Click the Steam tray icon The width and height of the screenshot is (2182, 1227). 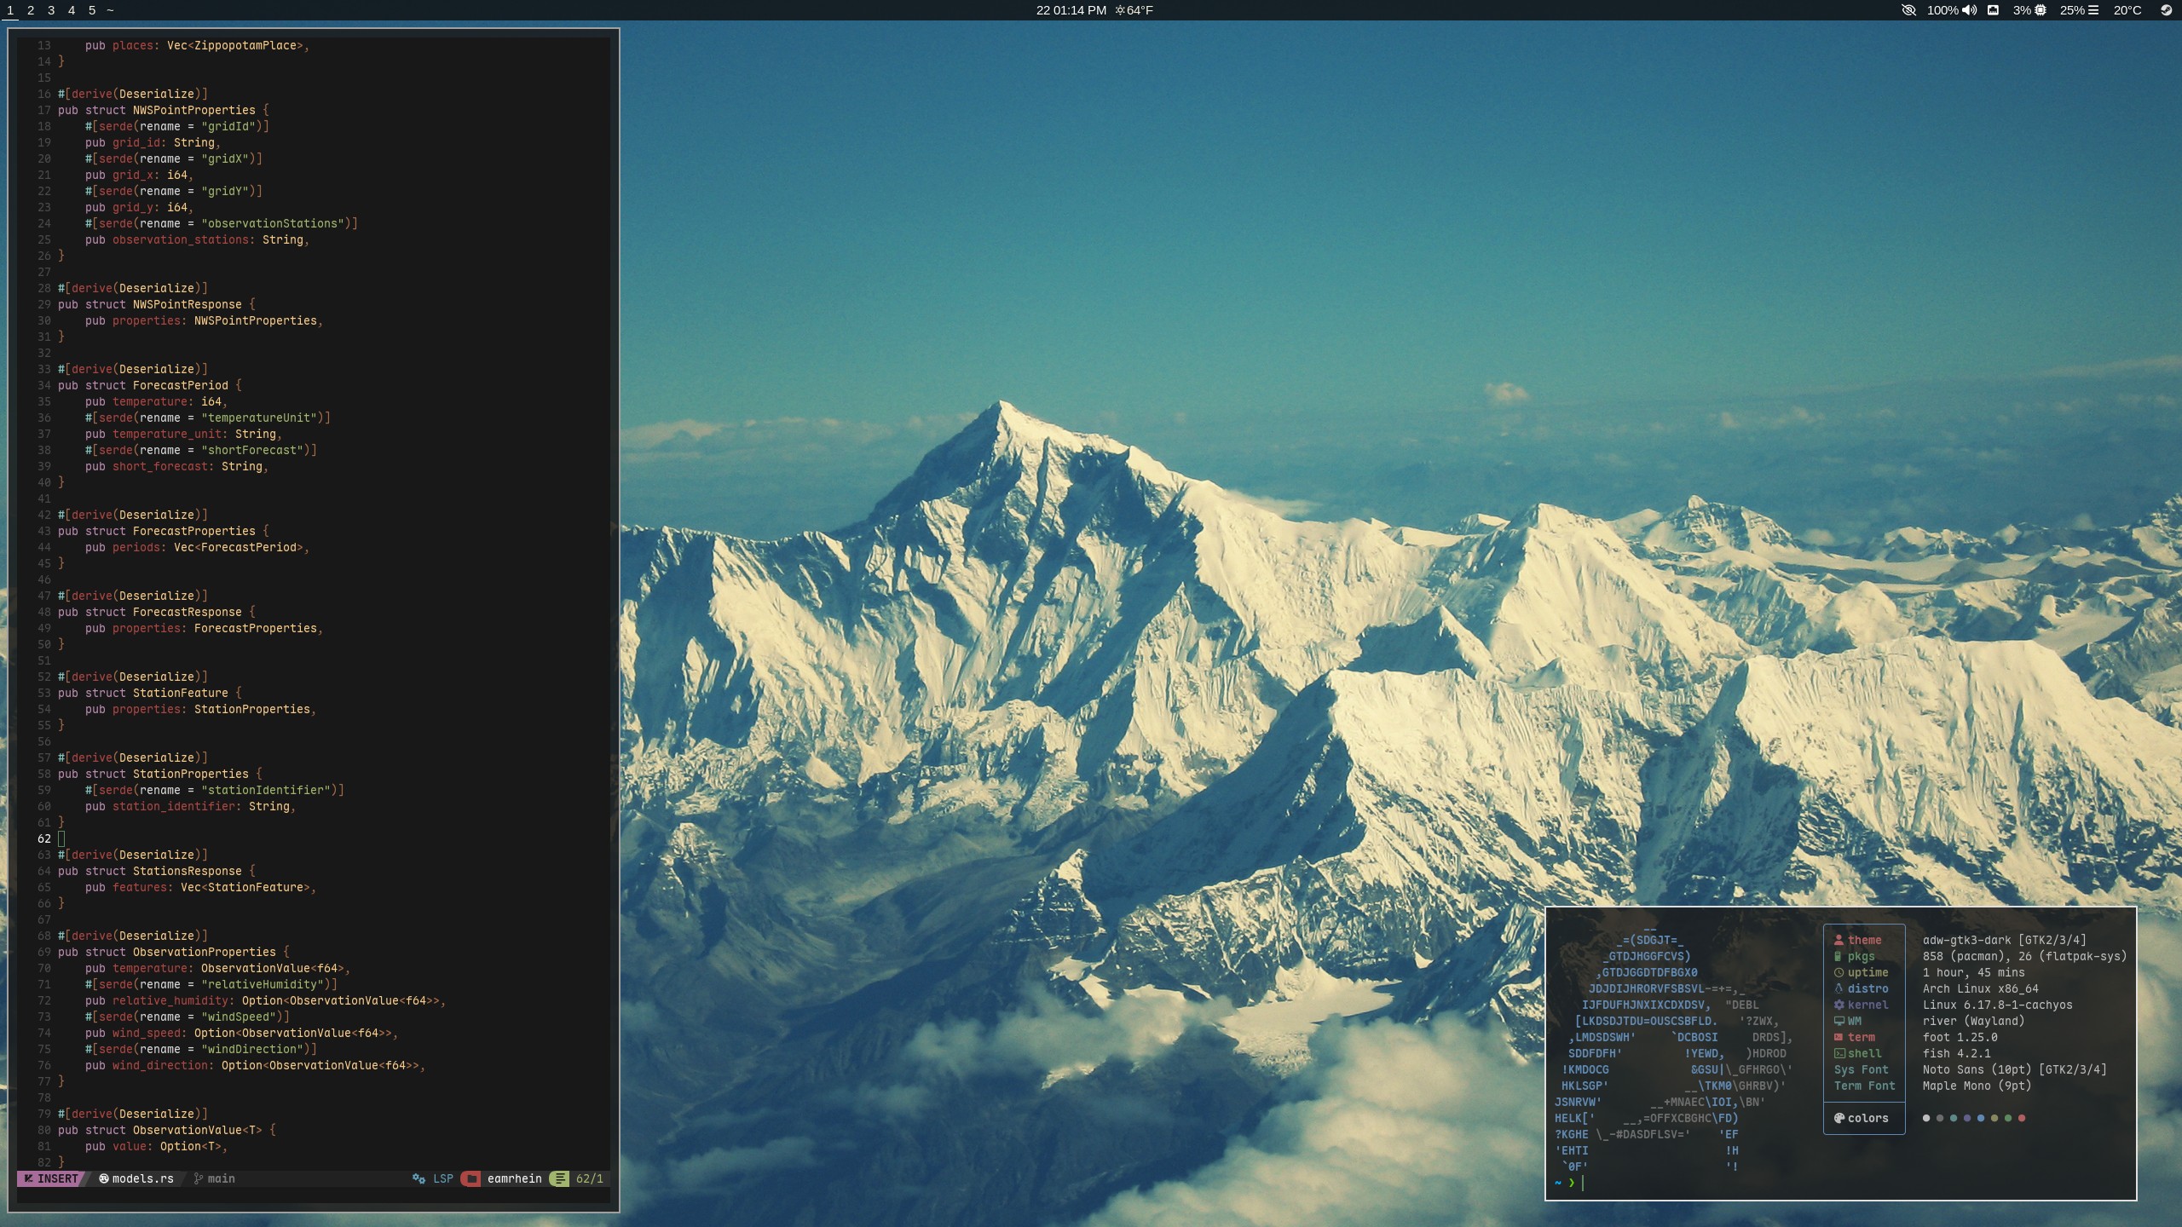[x=2166, y=10]
